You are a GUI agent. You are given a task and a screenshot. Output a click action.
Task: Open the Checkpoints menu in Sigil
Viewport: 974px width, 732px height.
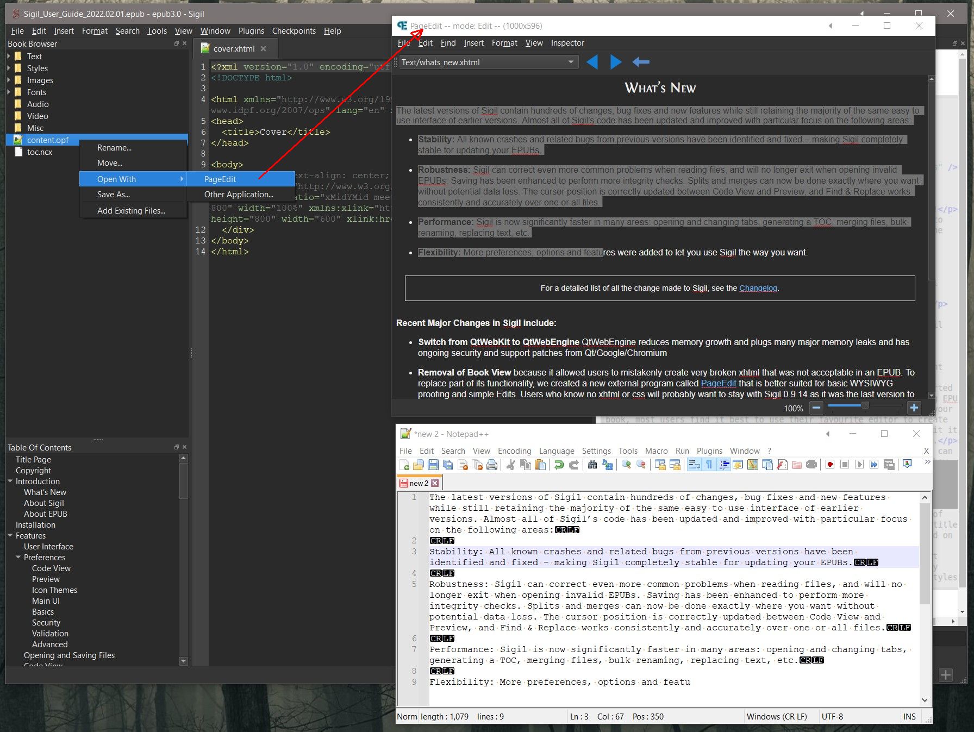pos(294,31)
